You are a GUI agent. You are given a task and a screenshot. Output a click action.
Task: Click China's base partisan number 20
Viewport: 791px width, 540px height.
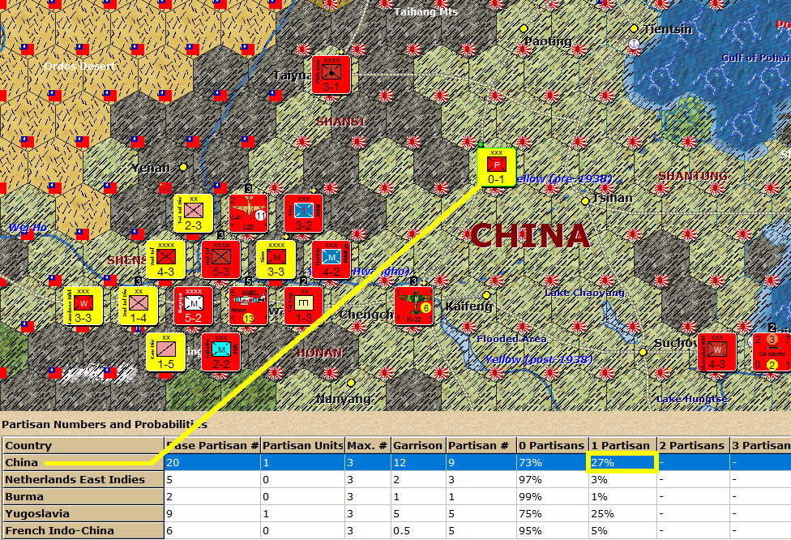pos(212,462)
